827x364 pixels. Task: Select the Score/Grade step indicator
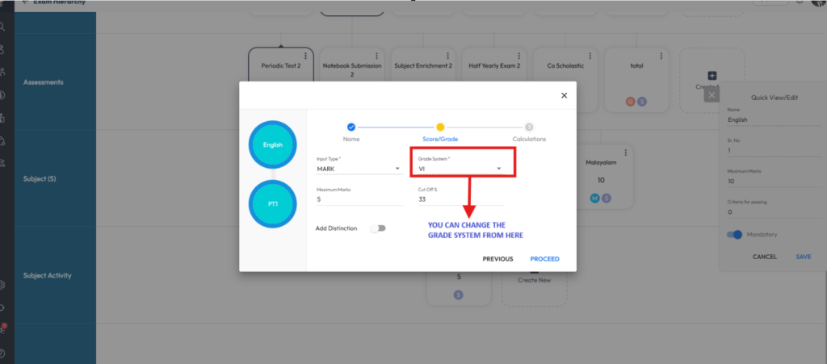[x=440, y=127]
